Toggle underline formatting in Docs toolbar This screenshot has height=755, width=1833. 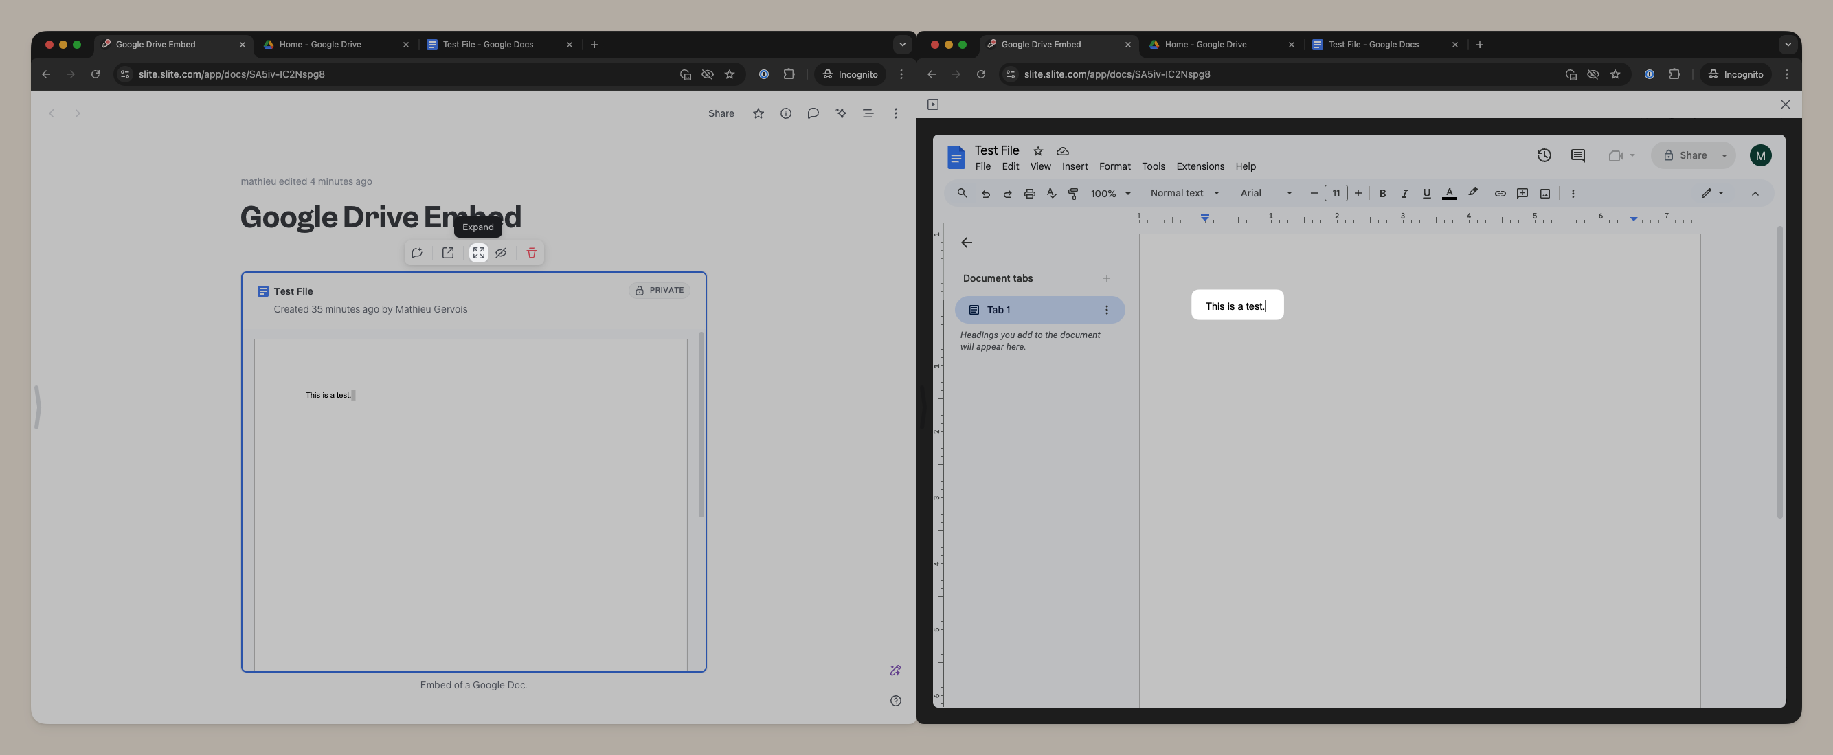coord(1427,194)
